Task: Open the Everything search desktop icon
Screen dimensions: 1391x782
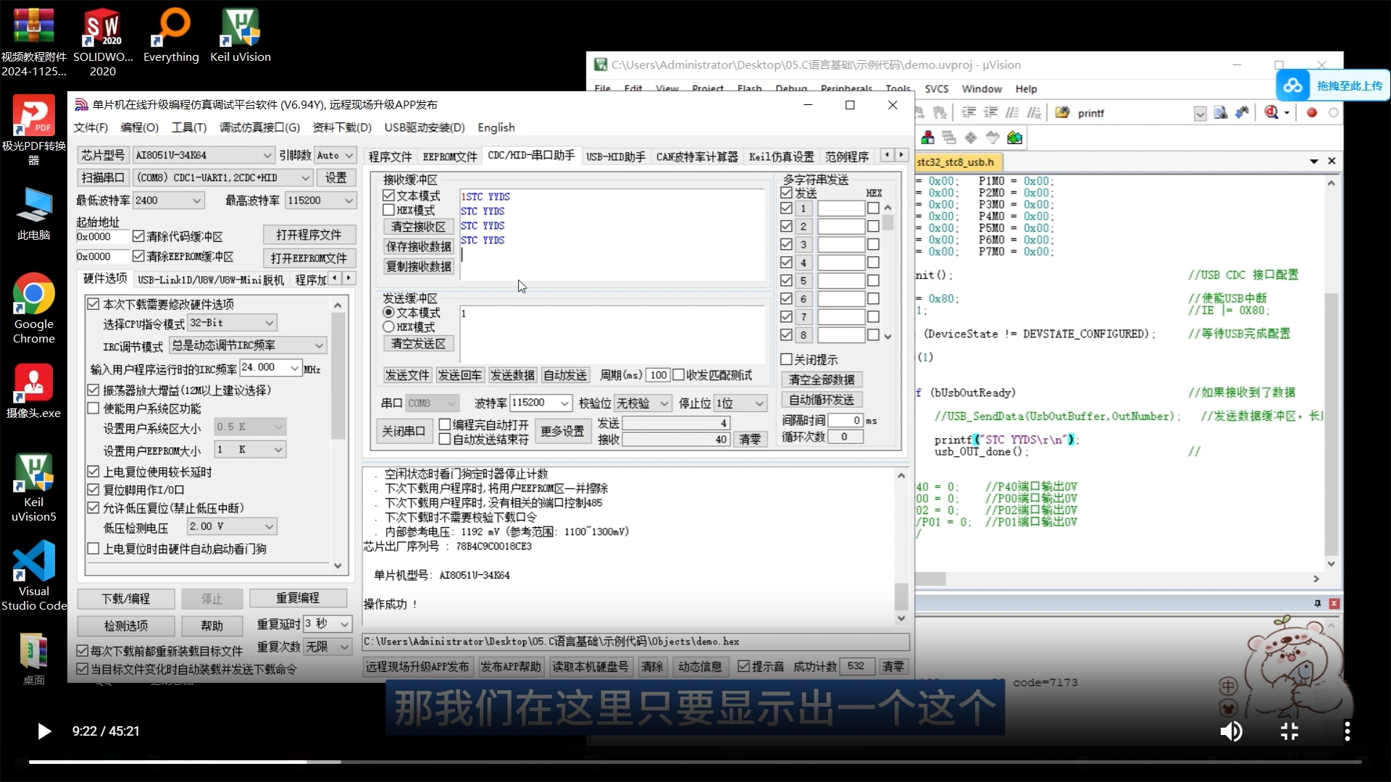Action: 171,35
